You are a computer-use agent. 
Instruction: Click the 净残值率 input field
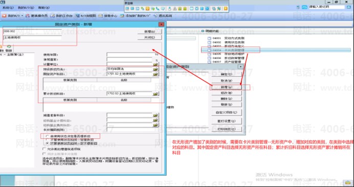click(129, 59)
